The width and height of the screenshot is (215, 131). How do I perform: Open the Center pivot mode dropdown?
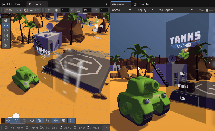(13, 10)
